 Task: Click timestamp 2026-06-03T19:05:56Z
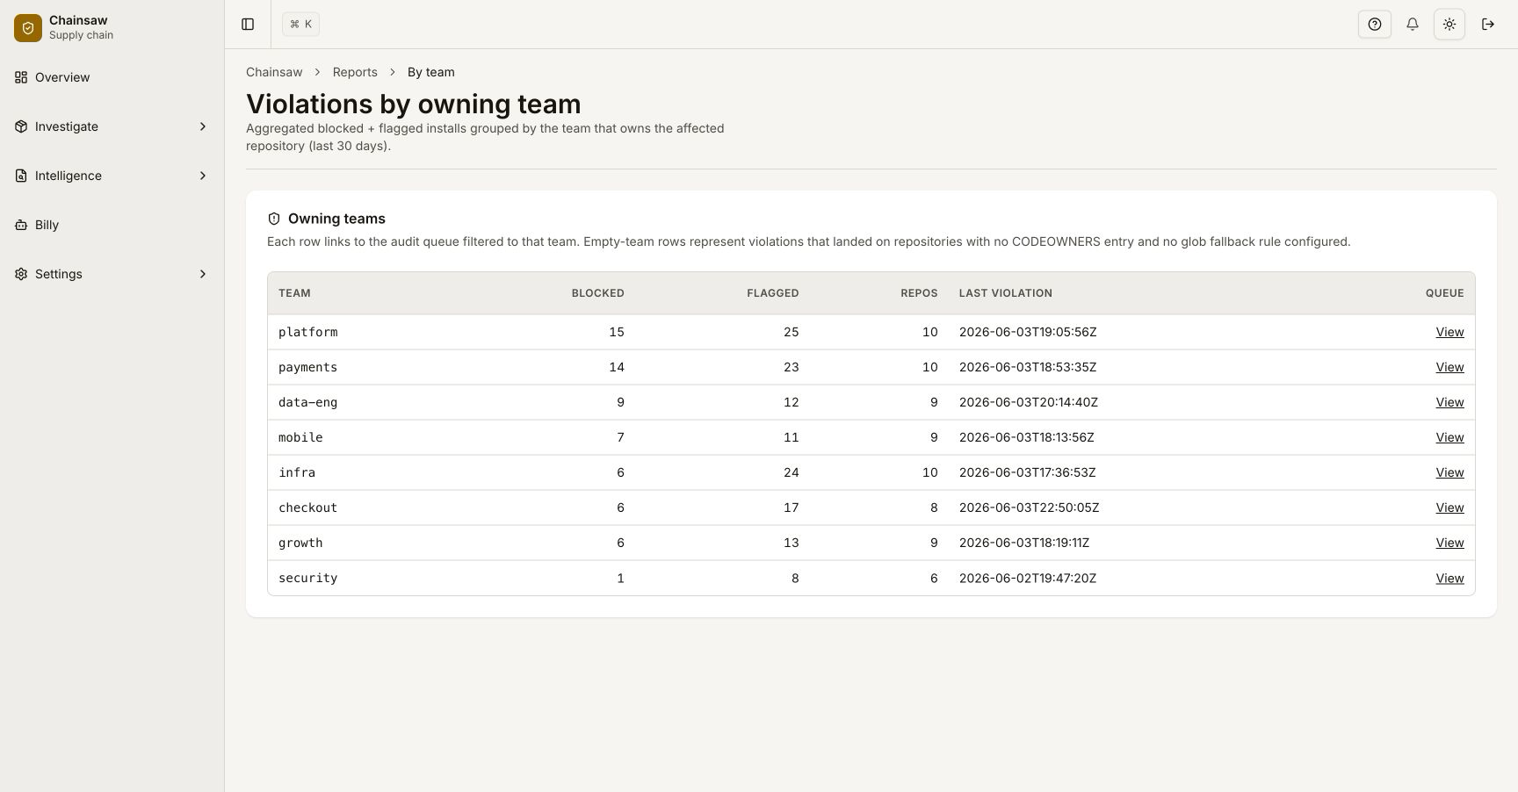pos(1028,332)
